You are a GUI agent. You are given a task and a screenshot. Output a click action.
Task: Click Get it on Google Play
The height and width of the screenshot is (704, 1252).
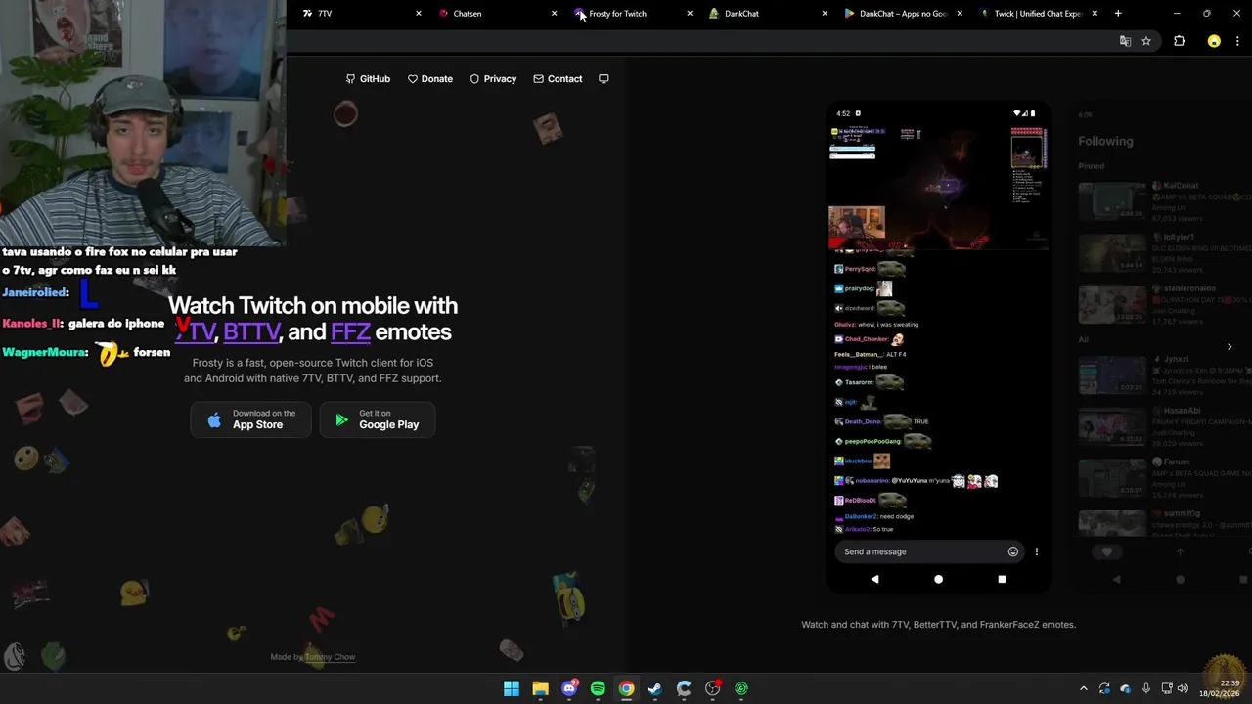pyautogui.click(x=378, y=419)
